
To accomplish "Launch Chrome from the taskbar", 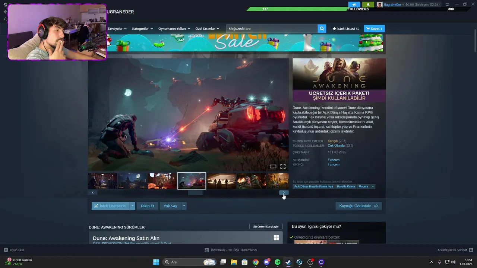I will point(256,262).
